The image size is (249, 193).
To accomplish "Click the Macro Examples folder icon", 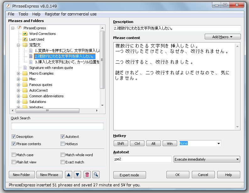I will tap(25, 73).
